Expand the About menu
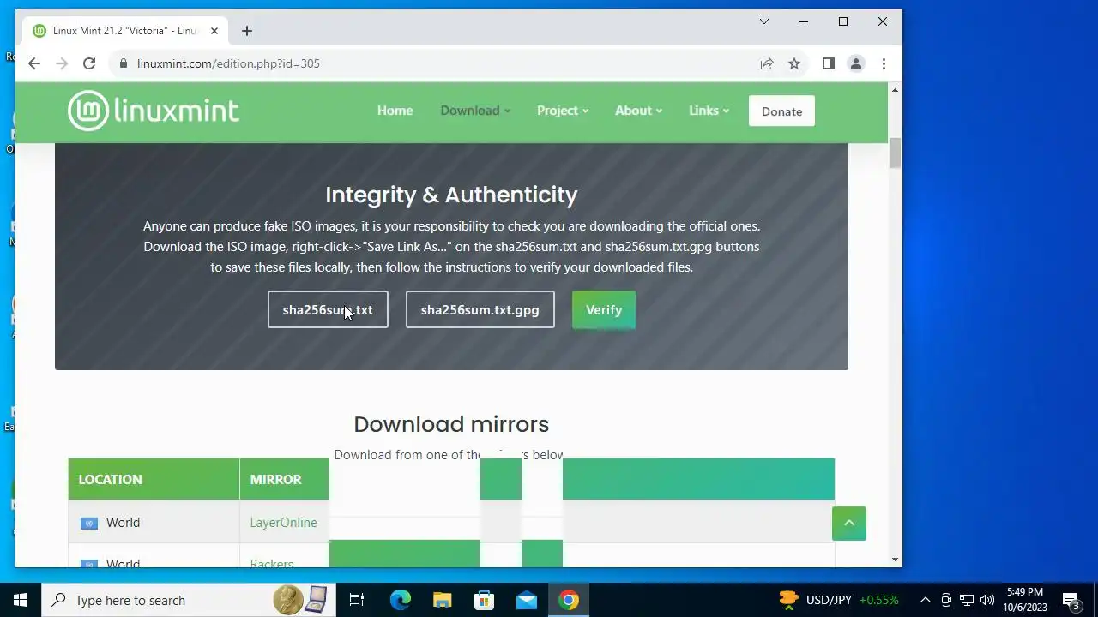This screenshot has width=1098, height=617. click(x=638, y=111)
